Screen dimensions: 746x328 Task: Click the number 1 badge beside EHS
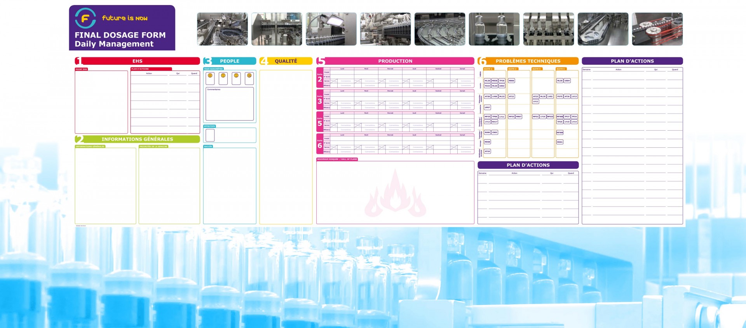pos(78,61)
